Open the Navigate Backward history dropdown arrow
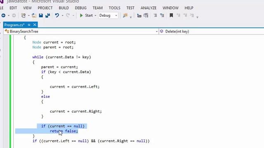264x148 pixels. pyautogui.click(x=9, y=16)
